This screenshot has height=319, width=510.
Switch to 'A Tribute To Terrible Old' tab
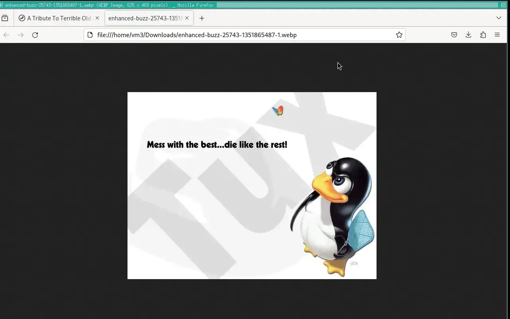(x=59, y=18)
